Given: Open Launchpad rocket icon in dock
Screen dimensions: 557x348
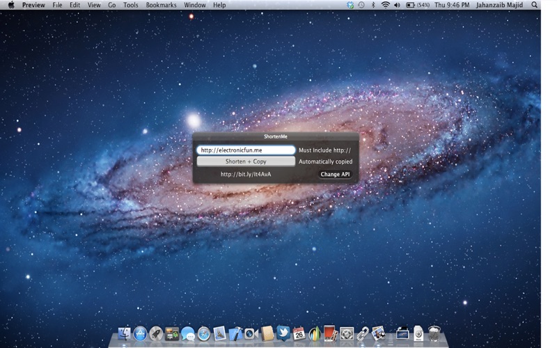Looking at the screenshot, I should tap(155, 334).
